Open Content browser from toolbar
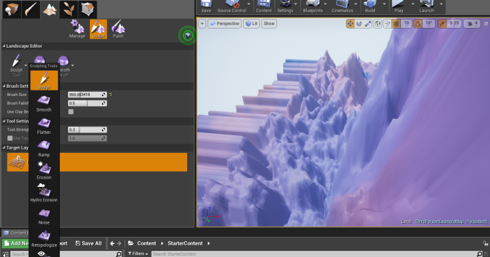The image size is (490, 257). click(264, 7)
